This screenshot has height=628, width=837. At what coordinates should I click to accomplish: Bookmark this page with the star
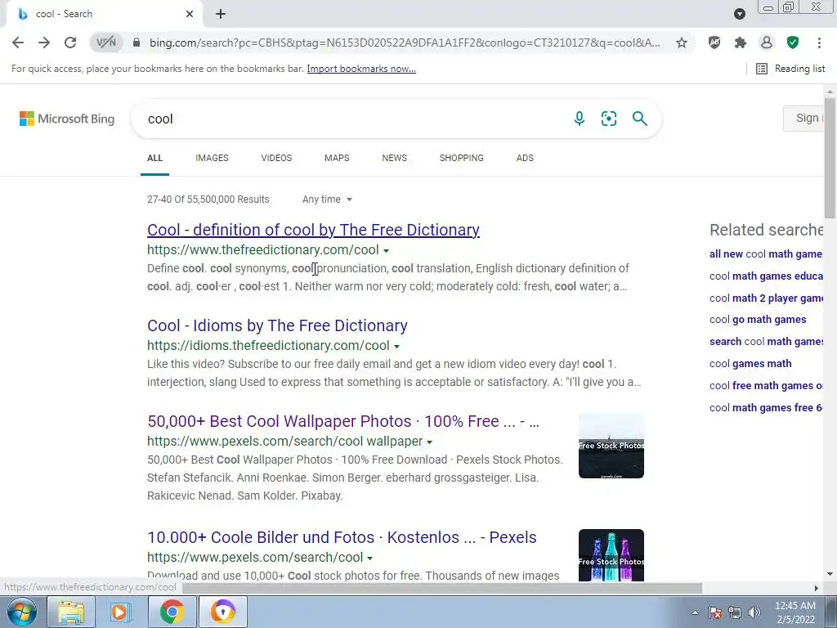tap(681, 43)
